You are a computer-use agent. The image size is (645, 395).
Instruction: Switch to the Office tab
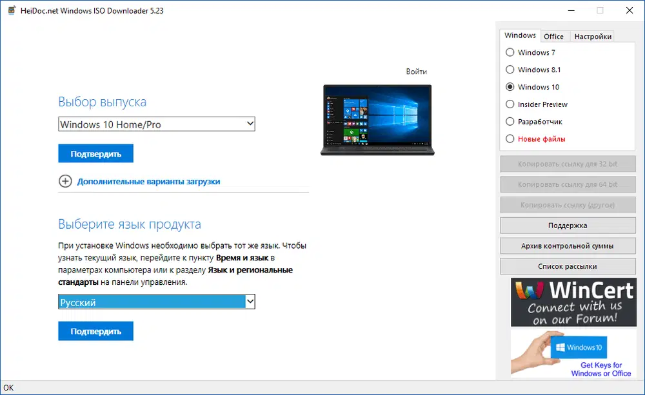click(554, 36)
